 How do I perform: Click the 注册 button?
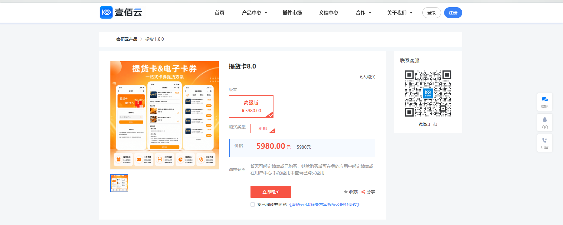pyautogui.click(x=453, y=13)
